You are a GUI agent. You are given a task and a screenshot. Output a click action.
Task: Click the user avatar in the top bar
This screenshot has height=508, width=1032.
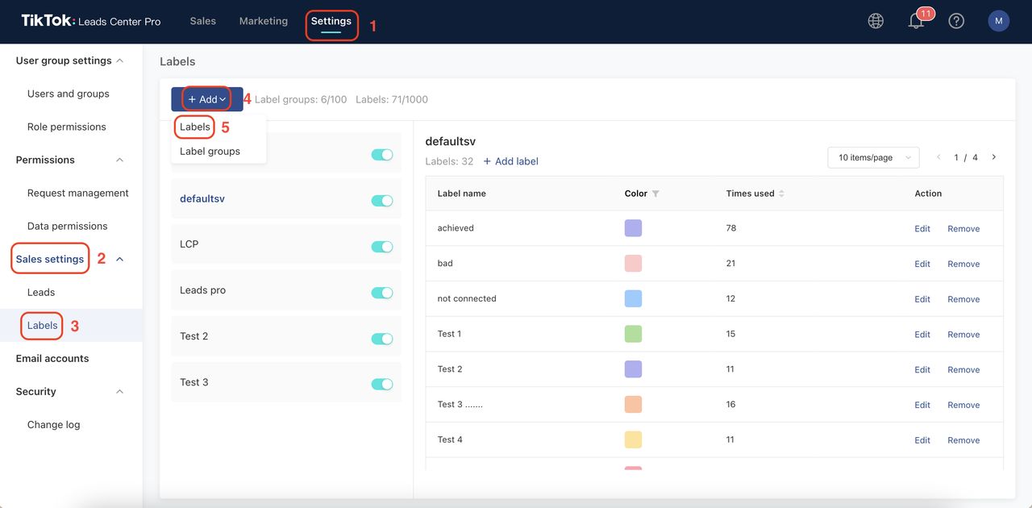click(x=998, y=19)
